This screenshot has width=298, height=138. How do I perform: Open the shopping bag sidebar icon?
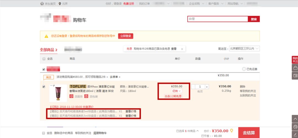click(295, 68)
